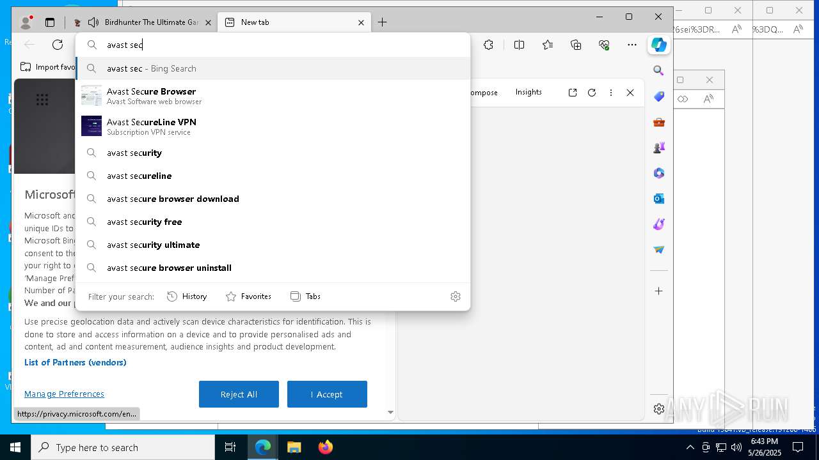Open address bar suggestion settings gear
Image resolution: width=819 pixels, height=460 pixels.
click(456, 296)
